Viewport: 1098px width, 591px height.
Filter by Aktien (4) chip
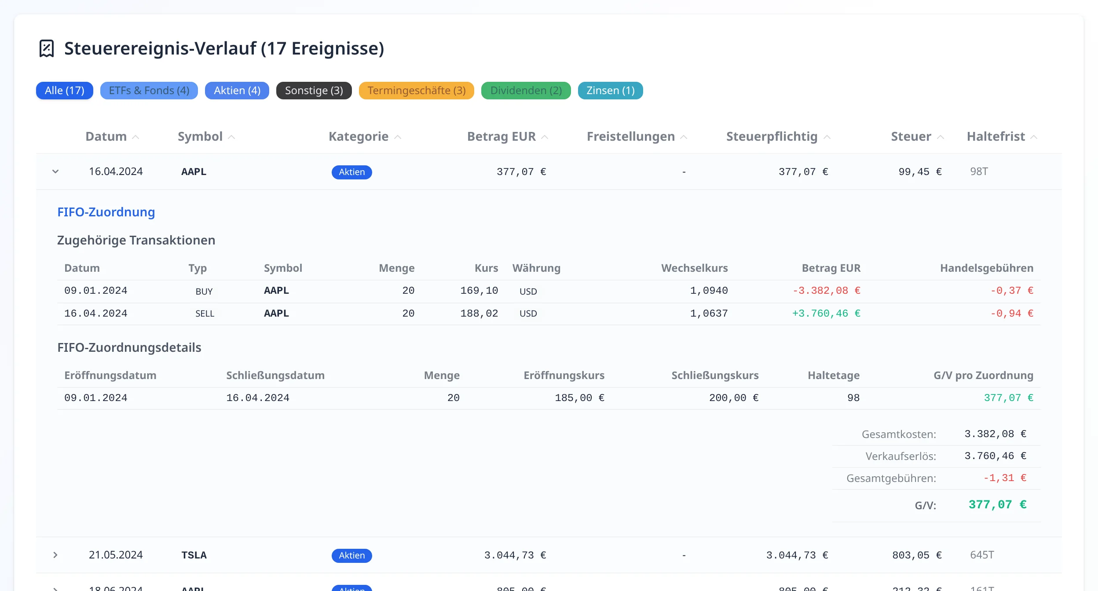click(237, 91)
